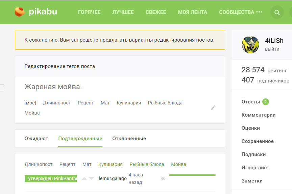
Task: Open the search magnifier icon
Action: 277,13
